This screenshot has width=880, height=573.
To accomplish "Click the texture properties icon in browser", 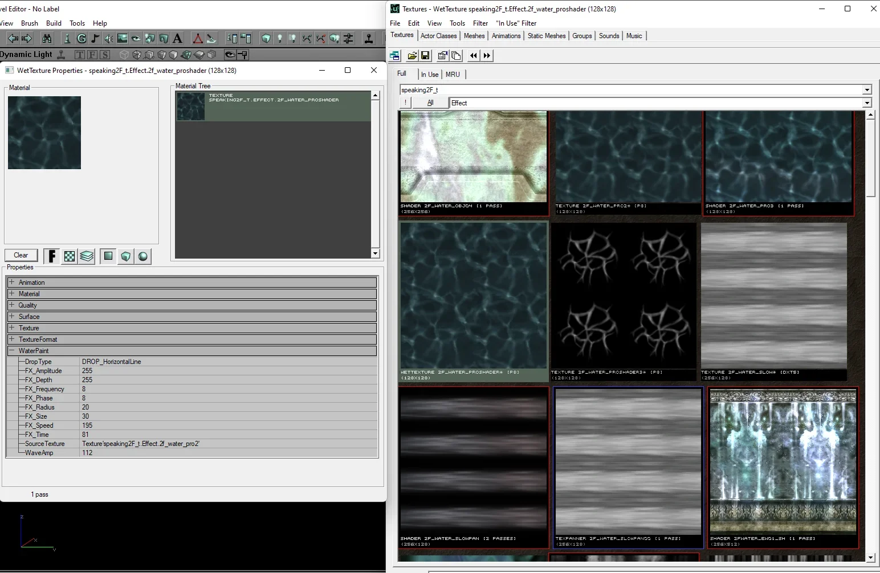I will [442, 55].
